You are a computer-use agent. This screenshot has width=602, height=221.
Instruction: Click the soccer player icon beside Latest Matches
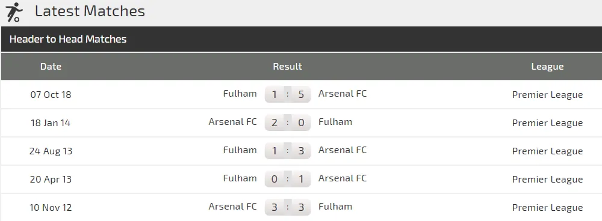[x=14, y=12]
